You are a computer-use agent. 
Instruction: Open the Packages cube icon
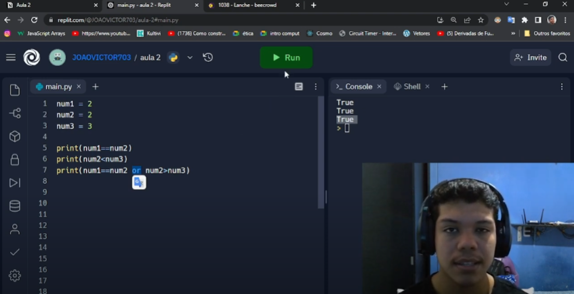tap(15, 136)
